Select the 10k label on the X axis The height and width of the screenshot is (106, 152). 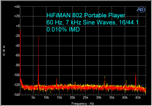tap(46, 98)
